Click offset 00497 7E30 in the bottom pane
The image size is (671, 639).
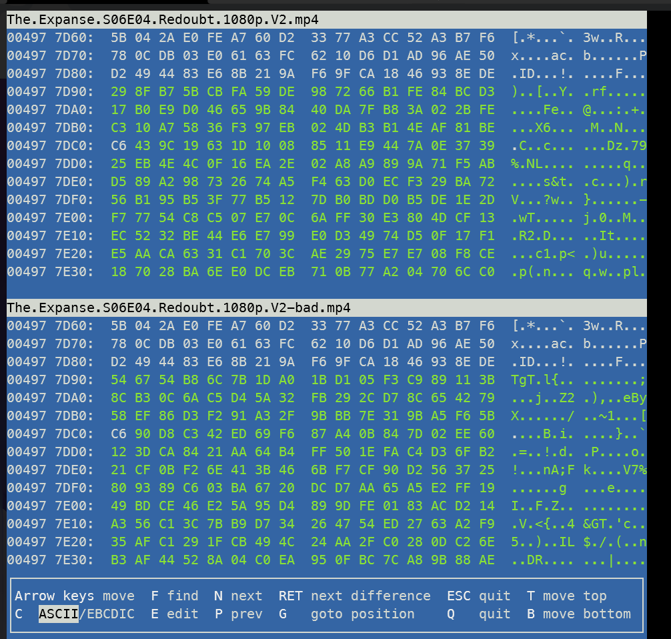pos(50,560)
